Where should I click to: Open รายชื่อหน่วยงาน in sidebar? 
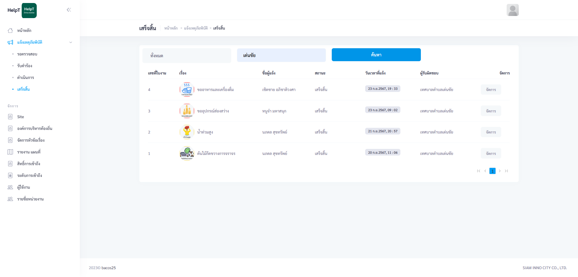[x=30, y=199]
